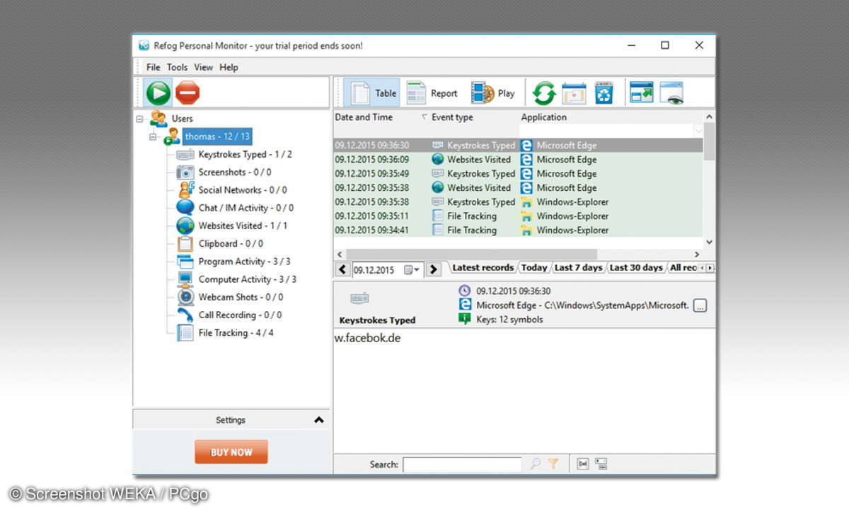Select the 09:35:11 File Tracking row
Screen dimensions: 849x509
(x=518, y=216)
